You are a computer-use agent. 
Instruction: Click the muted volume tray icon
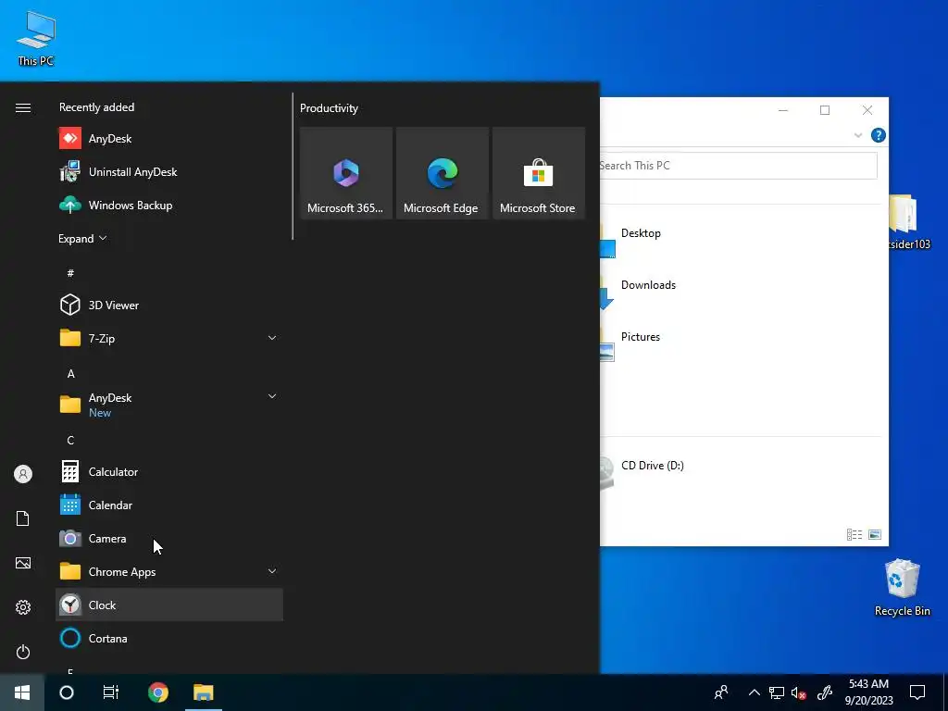(799, 692)
